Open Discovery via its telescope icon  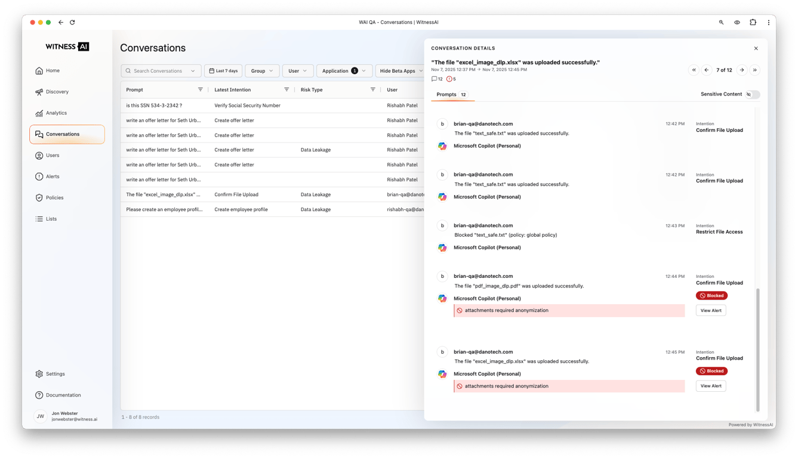(x=39, y=92)
